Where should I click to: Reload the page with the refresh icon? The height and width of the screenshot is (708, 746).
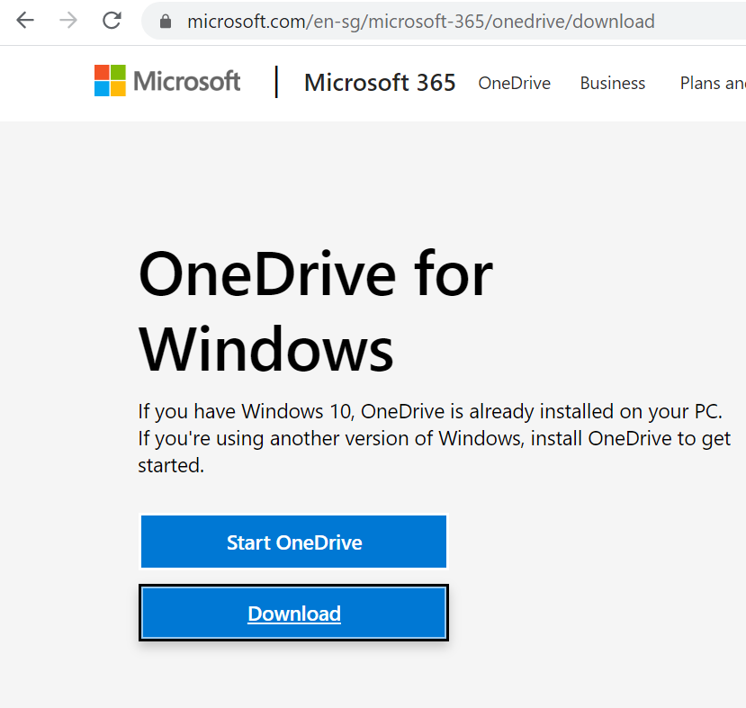112,21
